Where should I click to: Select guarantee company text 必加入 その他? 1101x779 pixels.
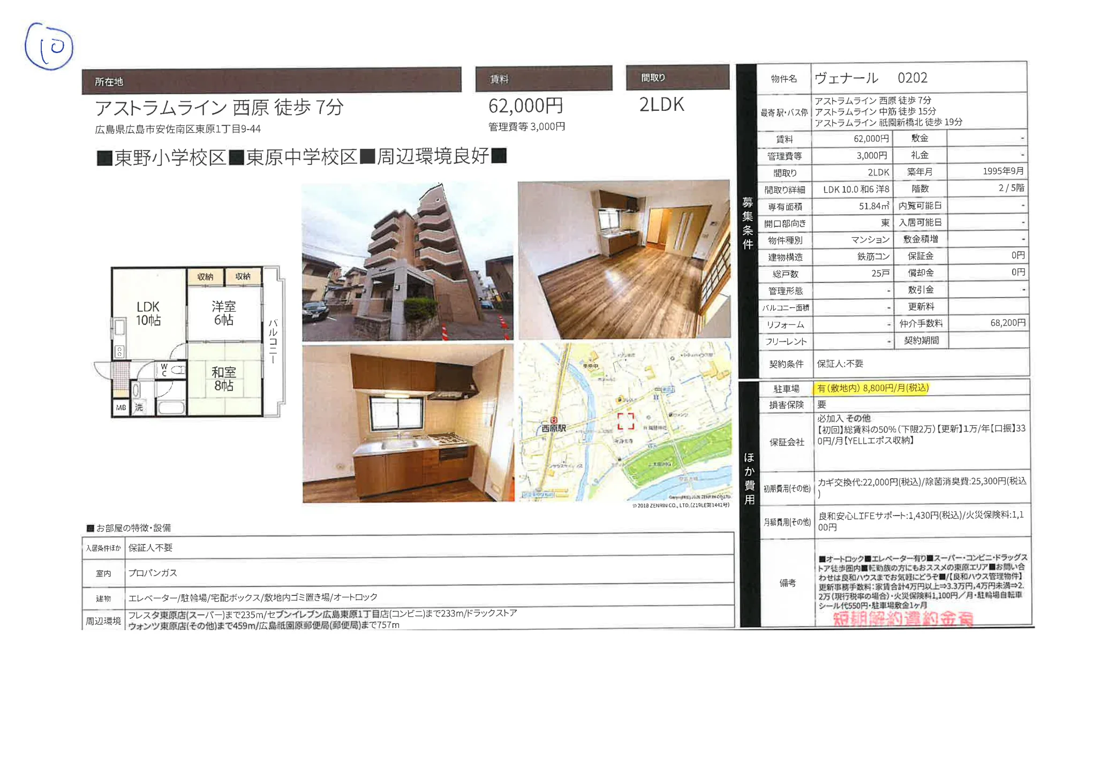tap(843, 418)
